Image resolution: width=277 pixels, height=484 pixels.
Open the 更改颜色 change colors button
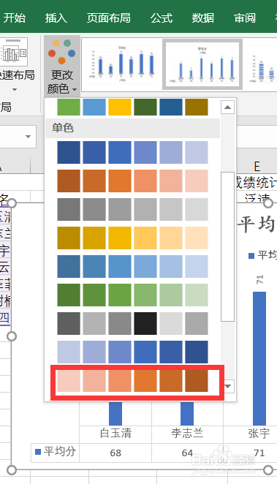point(62,66)
